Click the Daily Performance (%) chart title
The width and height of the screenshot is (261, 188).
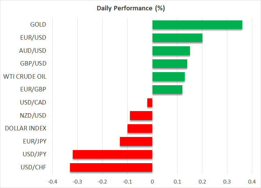click(x=130, y=9)
